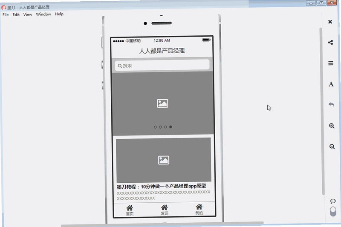The height and width of the screenshot is (227, 341).
Task: Click the vertical scrollbar on the right
Action: (321, 111)
